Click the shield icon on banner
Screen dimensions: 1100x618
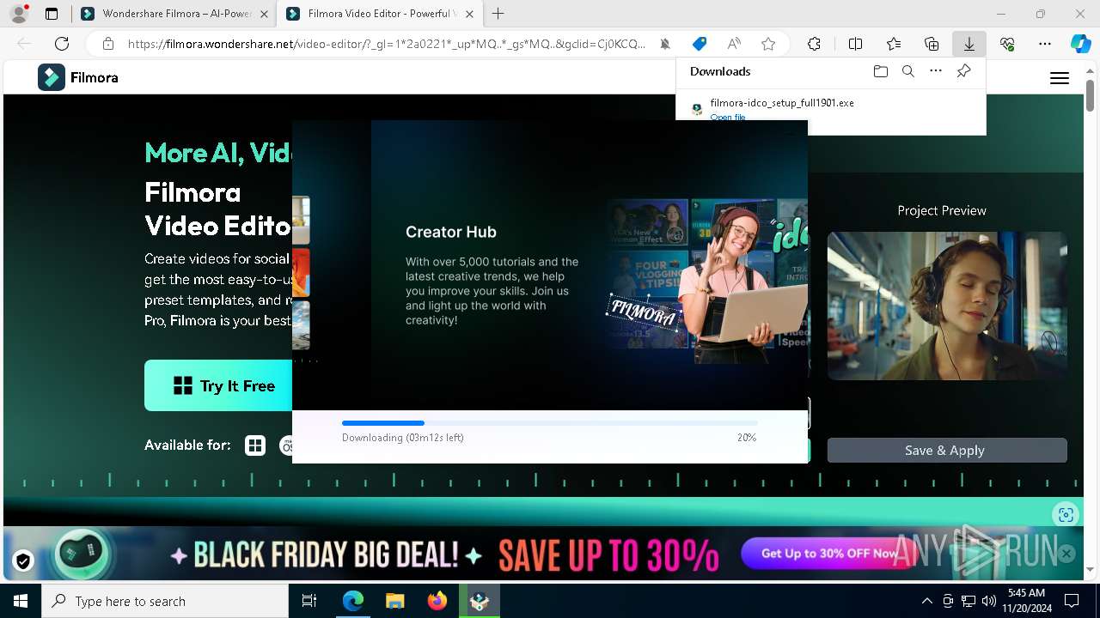click(23, 560)
